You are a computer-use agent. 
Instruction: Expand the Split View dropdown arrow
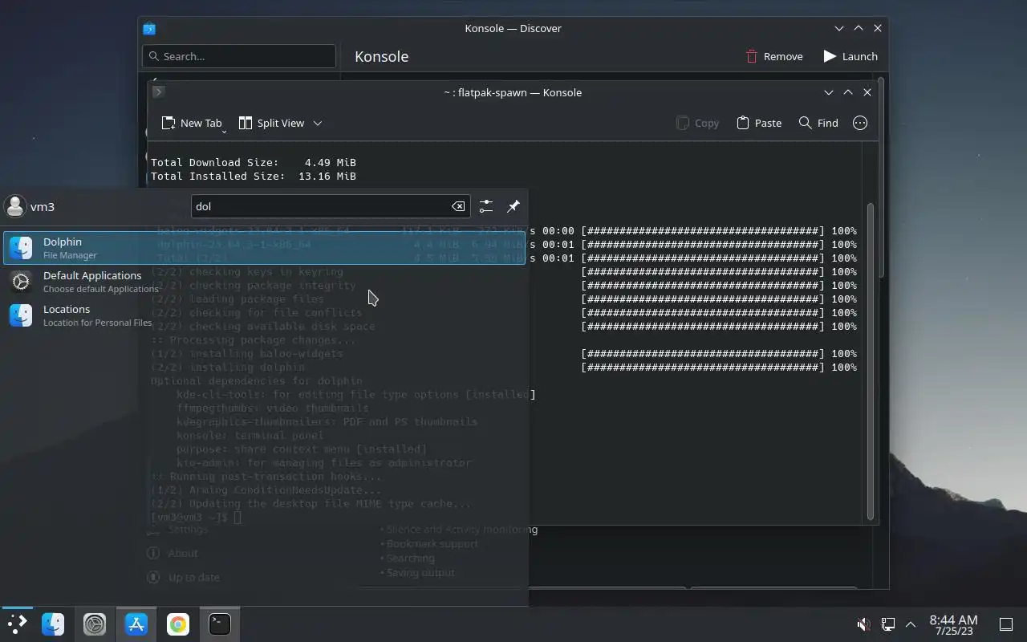pos(318,123)
